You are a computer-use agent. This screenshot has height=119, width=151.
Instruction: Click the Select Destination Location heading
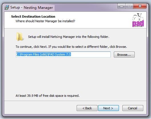(x=33, y=17)
